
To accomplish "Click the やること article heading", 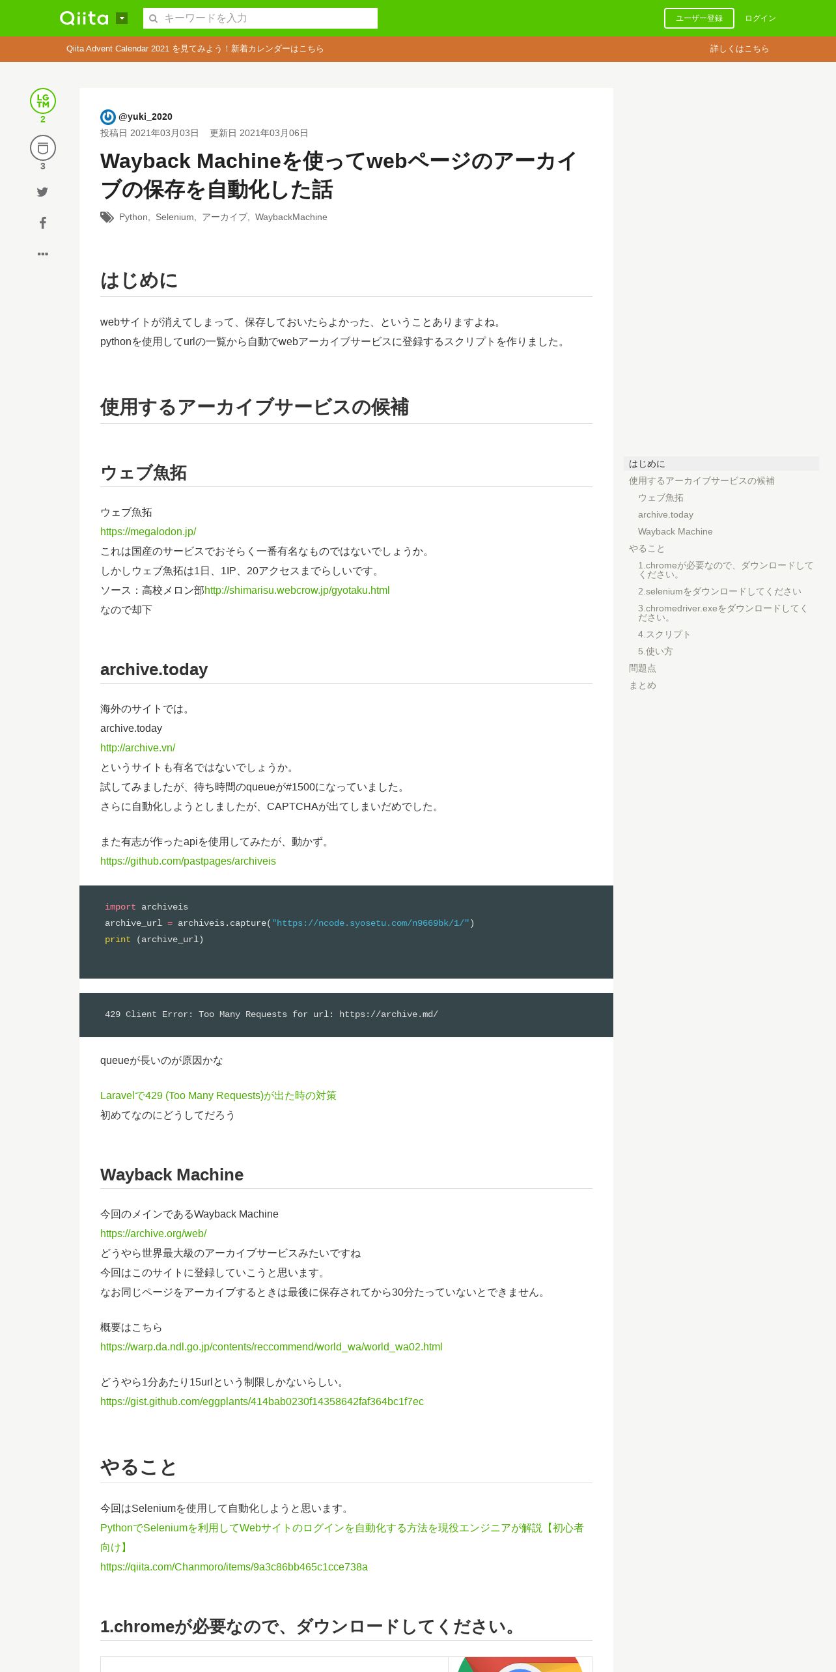I will (139, 1468).
